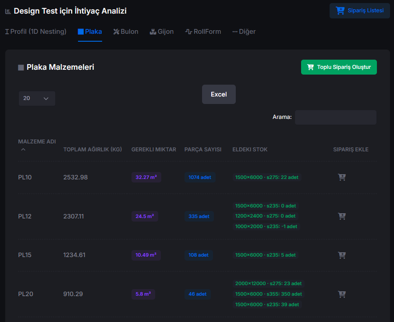Click stock tag 1500×6000 · s275: 22 adet

(x=267, y=177)
